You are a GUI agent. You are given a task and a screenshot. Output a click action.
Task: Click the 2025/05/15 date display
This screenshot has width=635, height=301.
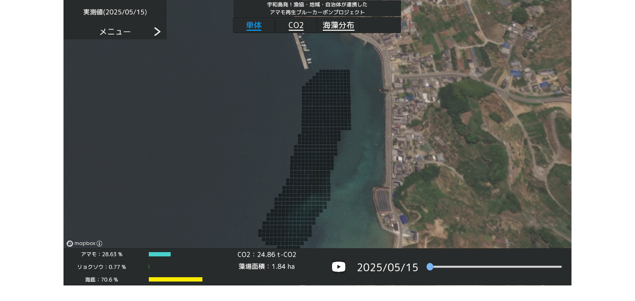click(x=387, y=267)
